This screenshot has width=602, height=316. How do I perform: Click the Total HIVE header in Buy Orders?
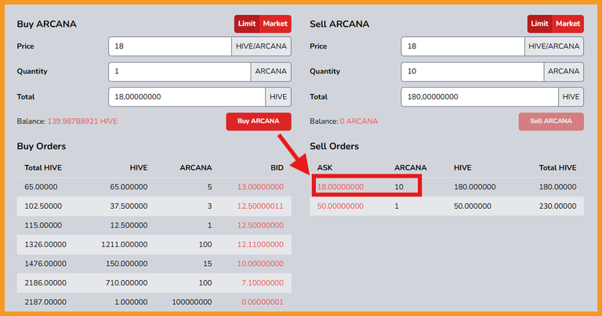[x=43, y=167]
